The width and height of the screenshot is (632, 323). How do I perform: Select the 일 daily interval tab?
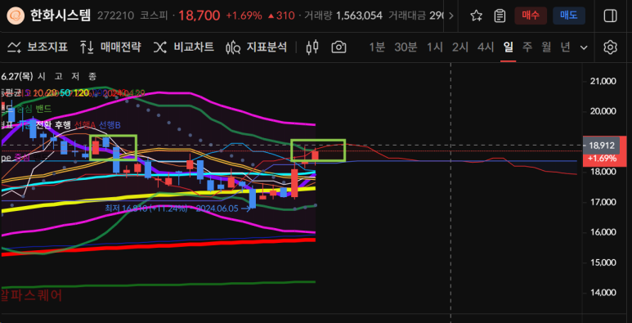tap(509, 47)
